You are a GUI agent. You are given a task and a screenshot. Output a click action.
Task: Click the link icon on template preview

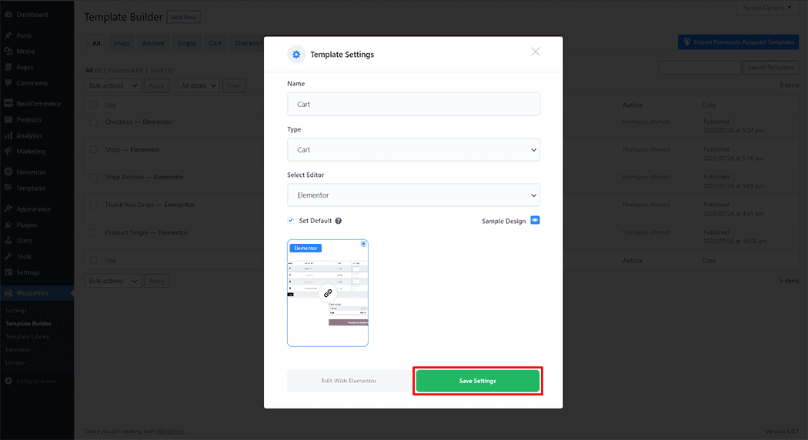(328, 293)
